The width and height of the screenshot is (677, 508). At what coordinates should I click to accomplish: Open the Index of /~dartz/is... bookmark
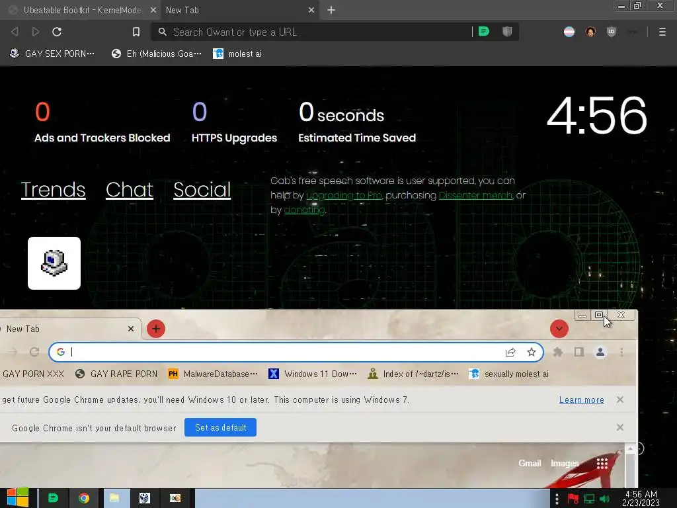tap(413, 374)
